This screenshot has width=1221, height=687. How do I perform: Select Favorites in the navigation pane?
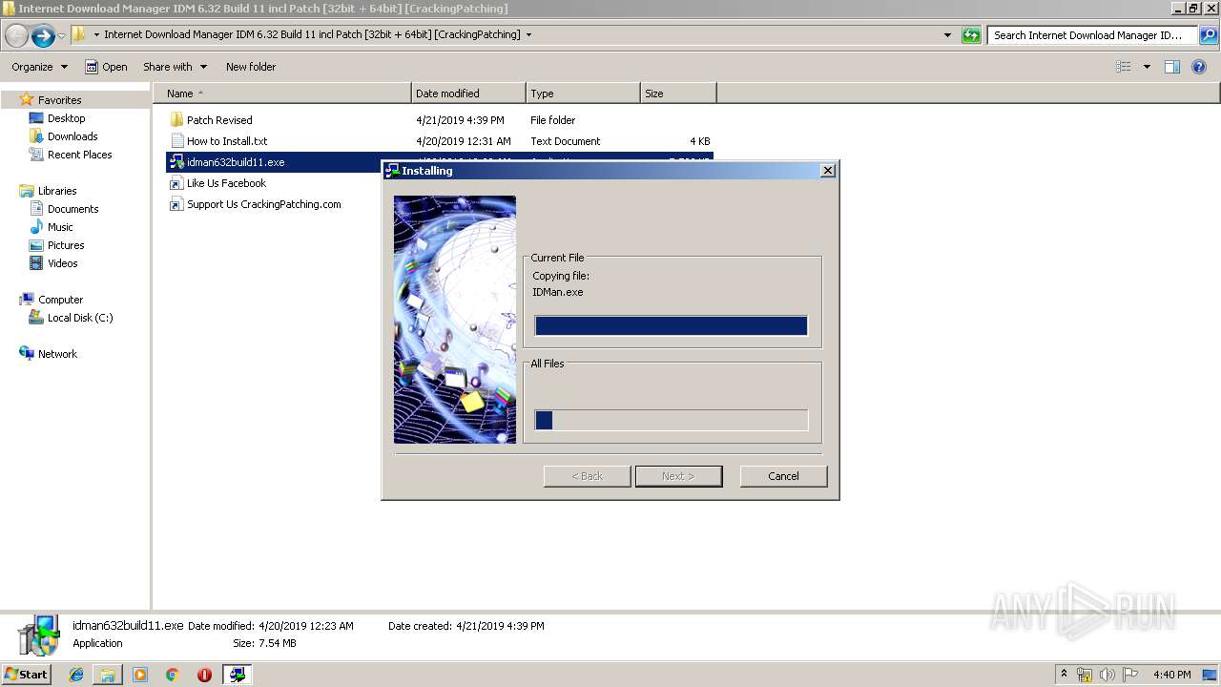pyautogui.click(x=59, y=100)
